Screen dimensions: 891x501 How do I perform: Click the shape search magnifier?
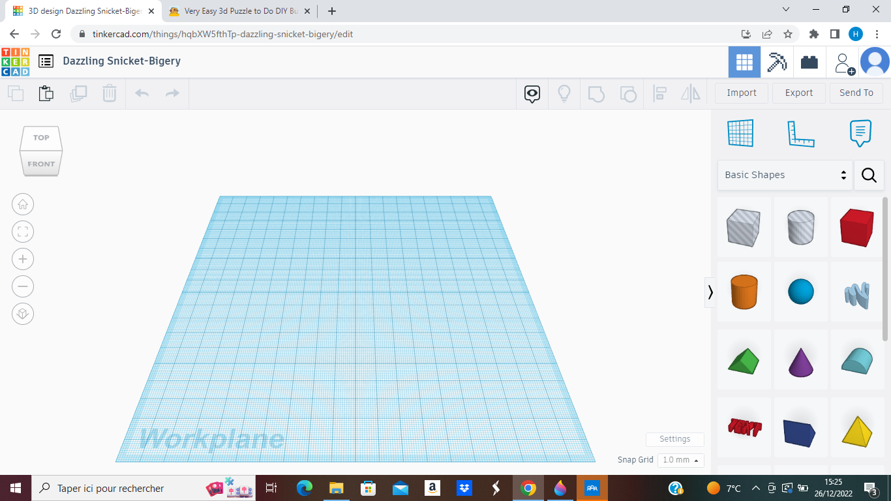(x=869, y=175)
